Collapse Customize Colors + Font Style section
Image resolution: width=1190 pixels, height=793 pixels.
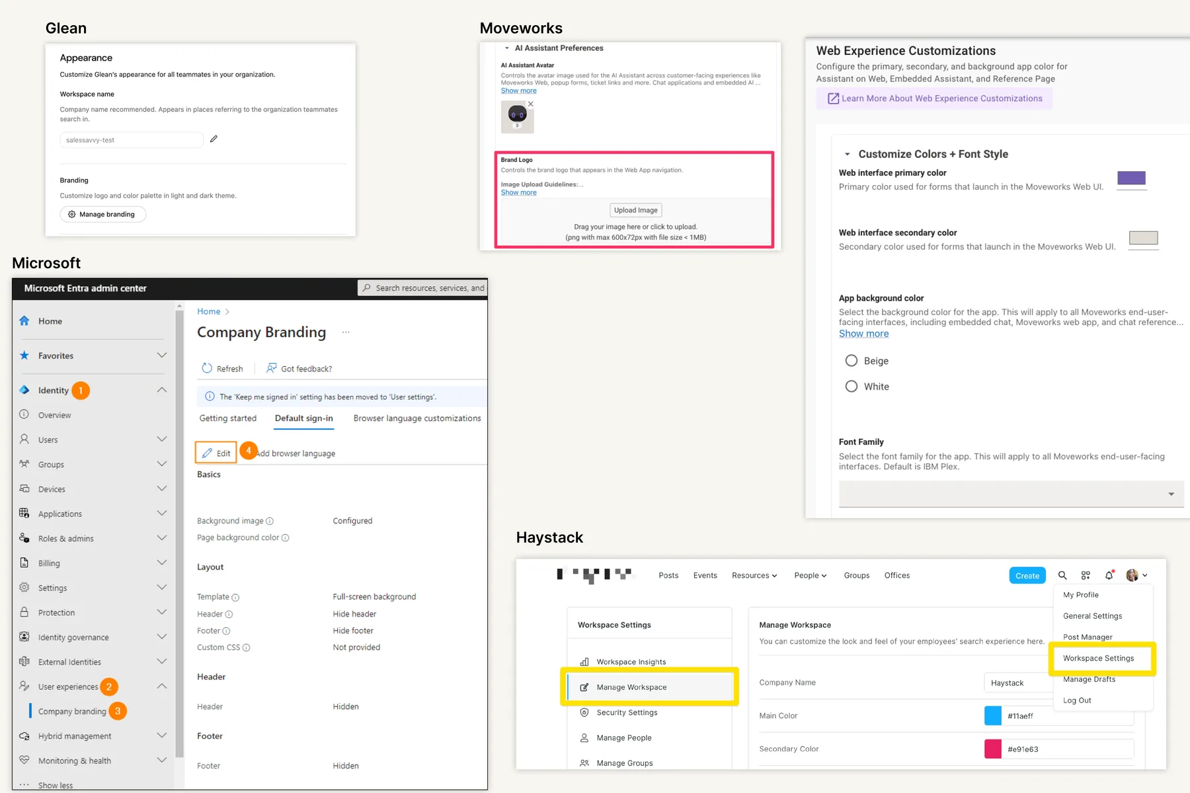tap(847, 154)
